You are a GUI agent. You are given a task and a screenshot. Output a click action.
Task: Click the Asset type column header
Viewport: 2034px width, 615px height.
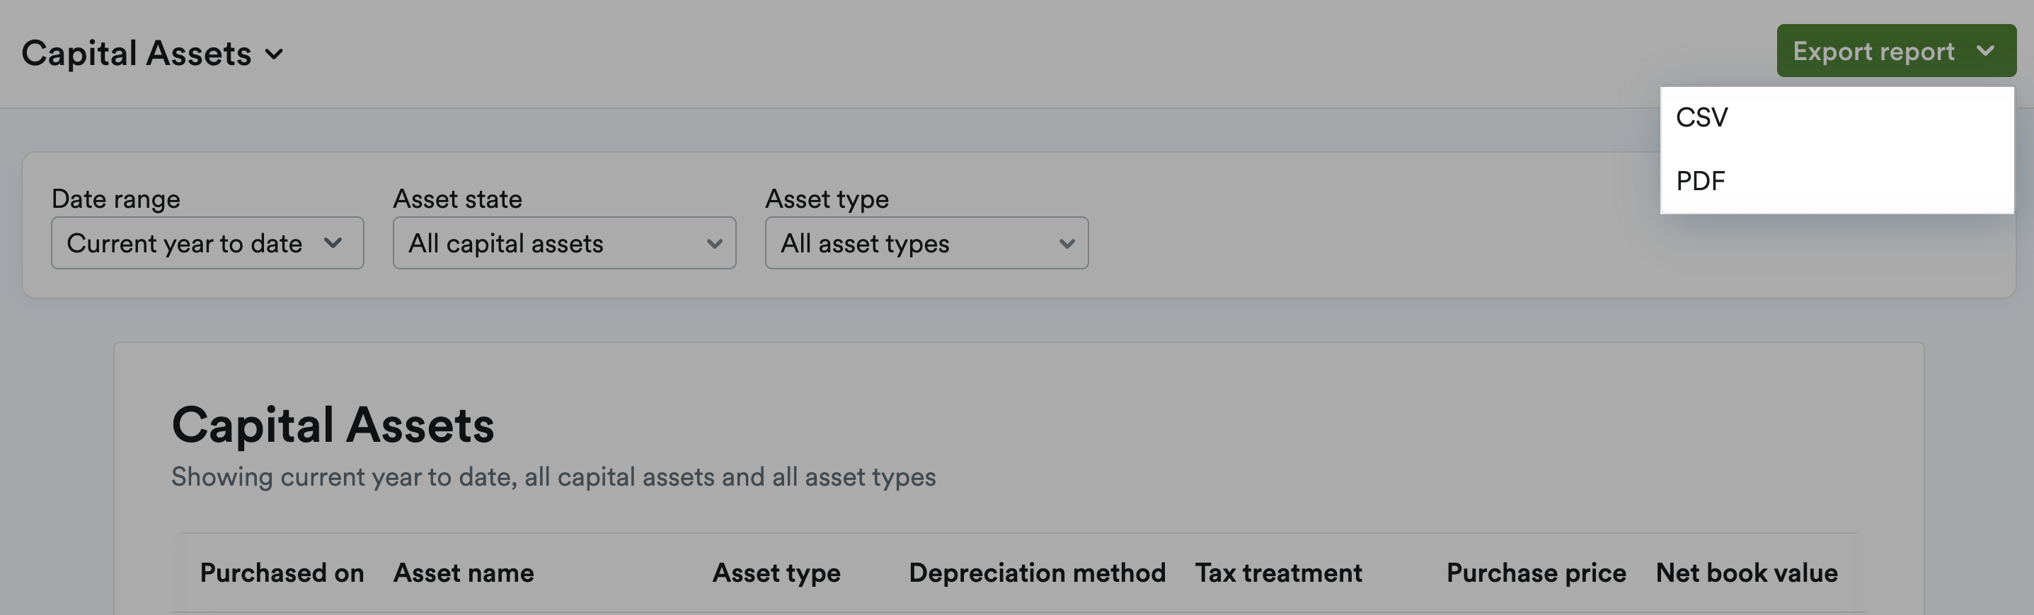(x=776, y=573)
